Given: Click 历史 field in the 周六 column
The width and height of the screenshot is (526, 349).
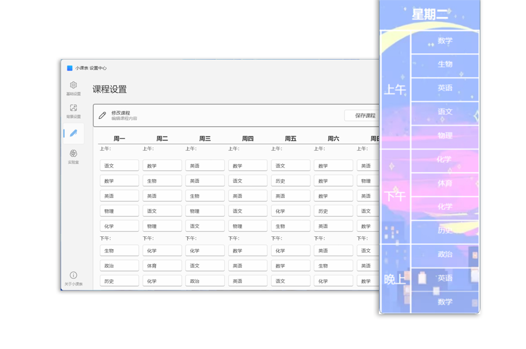Looking at the screenshot, I should pos(333,211).
